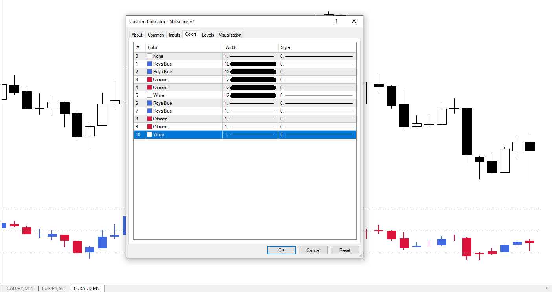Screen dimensions: 552x292
Task: Open the RoyalBlue swatch in row 7
Action: tap(149, 111)
